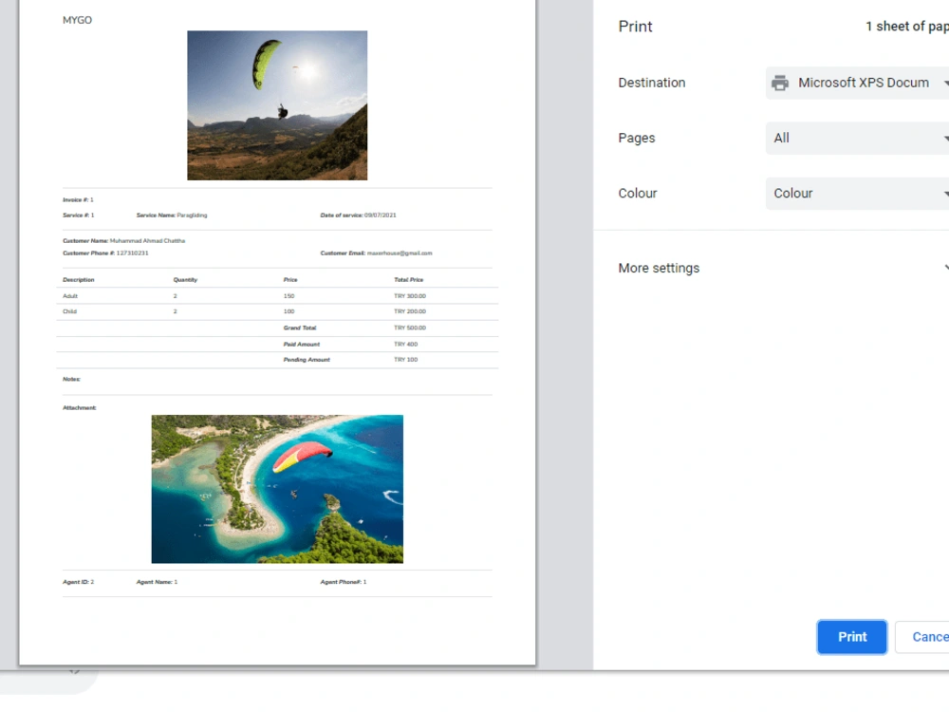Click customer phone number 127310231
The width and height of the screenshot is (949, 712).
[132, 253]
